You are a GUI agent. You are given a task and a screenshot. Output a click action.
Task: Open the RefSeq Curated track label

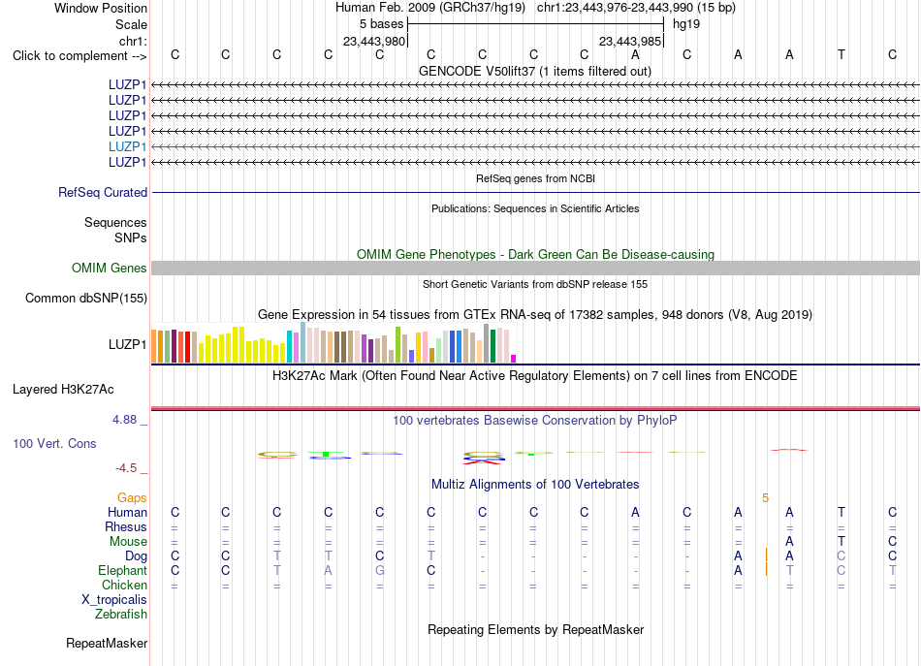[103, 193]
